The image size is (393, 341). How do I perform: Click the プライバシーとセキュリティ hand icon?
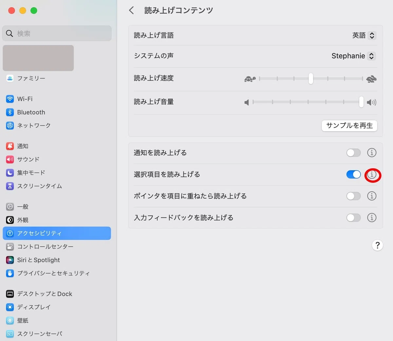[10, 273]
